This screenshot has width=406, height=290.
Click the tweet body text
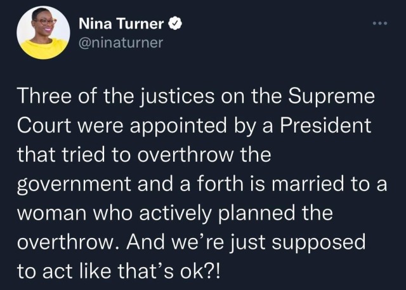202,183
